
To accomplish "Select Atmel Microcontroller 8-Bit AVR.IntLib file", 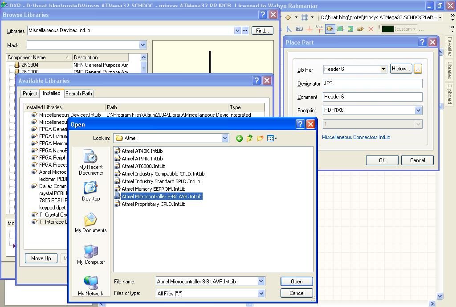I will (158, 196).
